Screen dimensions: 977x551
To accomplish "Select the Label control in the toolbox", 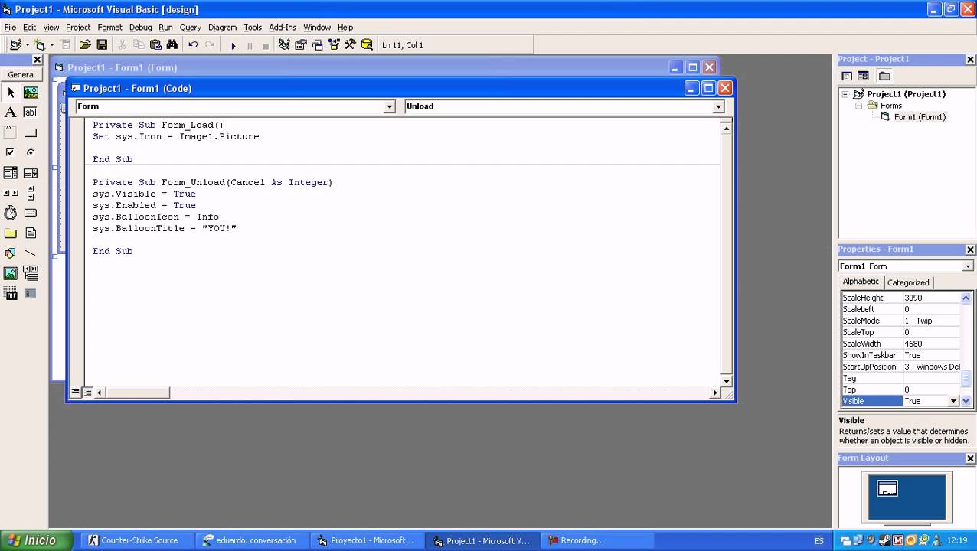I will 11,112.
